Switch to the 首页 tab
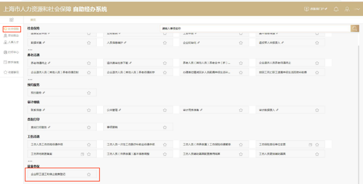The image size is (363, 184). pos(33,20)
